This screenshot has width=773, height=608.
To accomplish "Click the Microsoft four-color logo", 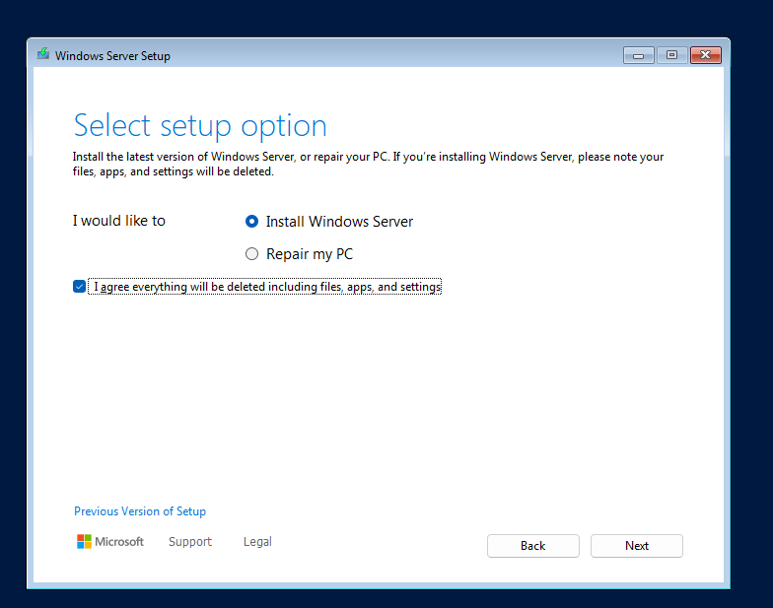I will click(x=85, y=542).
